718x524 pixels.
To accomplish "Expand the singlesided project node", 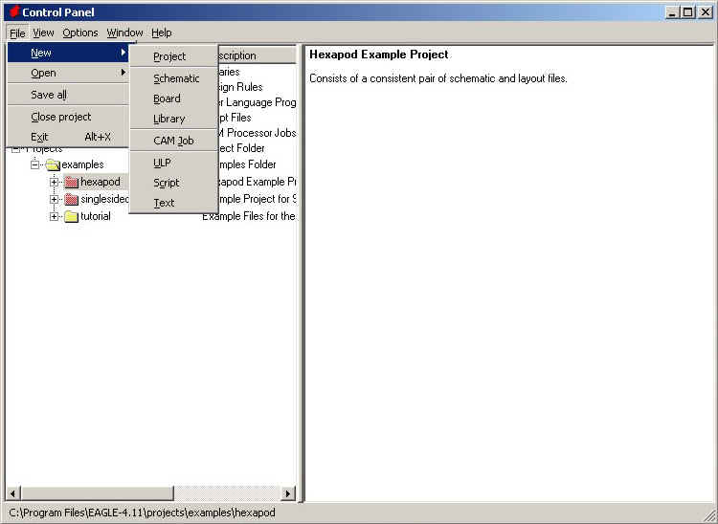I will pos(54,199).
